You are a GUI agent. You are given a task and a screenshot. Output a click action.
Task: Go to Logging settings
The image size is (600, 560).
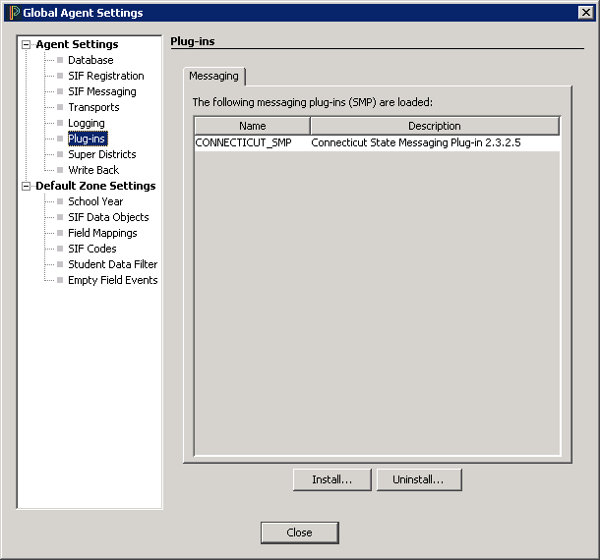[x=86, y=123]
